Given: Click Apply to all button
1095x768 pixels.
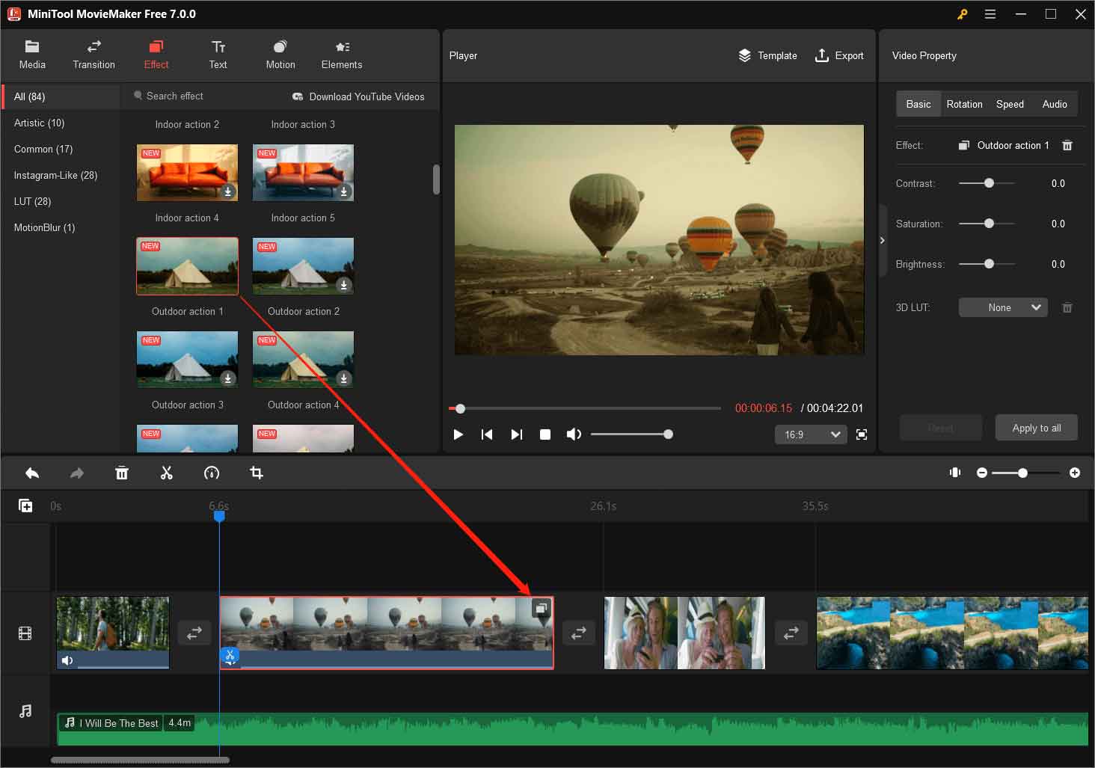Looking at the screenshot, I should point(1037,428).
